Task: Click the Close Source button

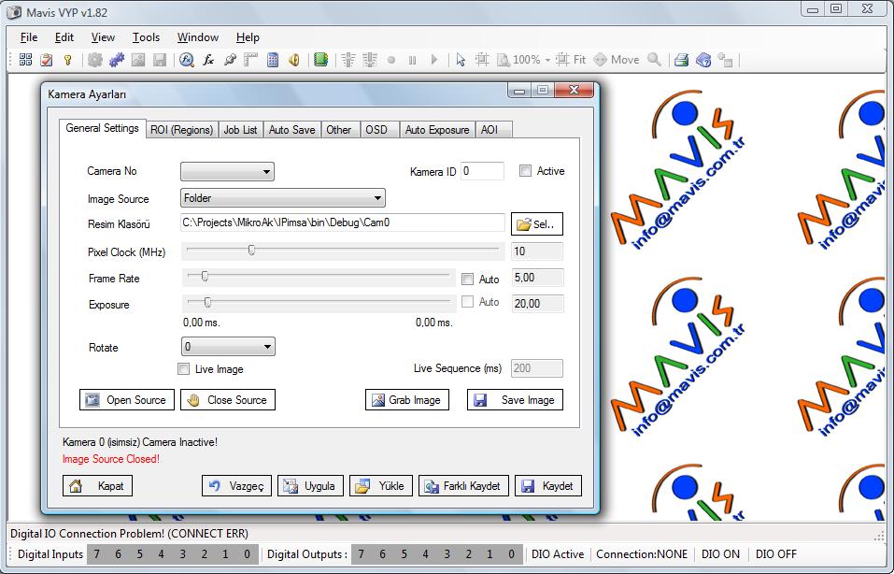Action: pos(228,399)
